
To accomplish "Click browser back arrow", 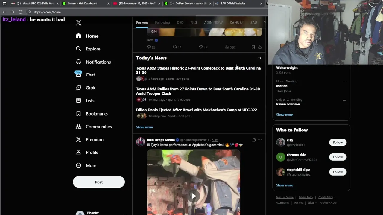I will pyautogui.click(x=4, y=12).
